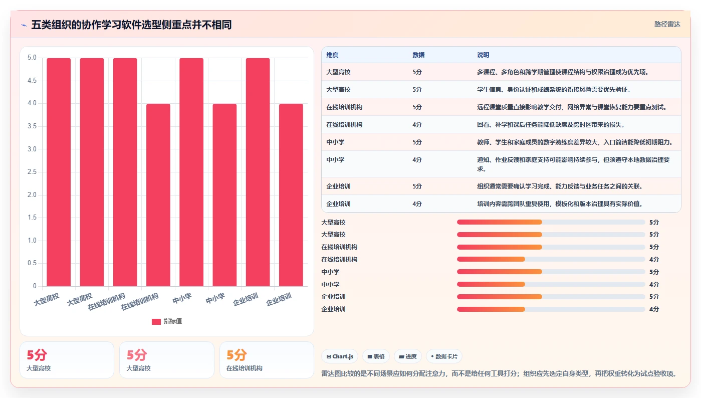Viewport: 701px width, 398px height.
Task: Click the 路径雷达 label in the header
Action: pyautogui.click(x=667, y=24)
